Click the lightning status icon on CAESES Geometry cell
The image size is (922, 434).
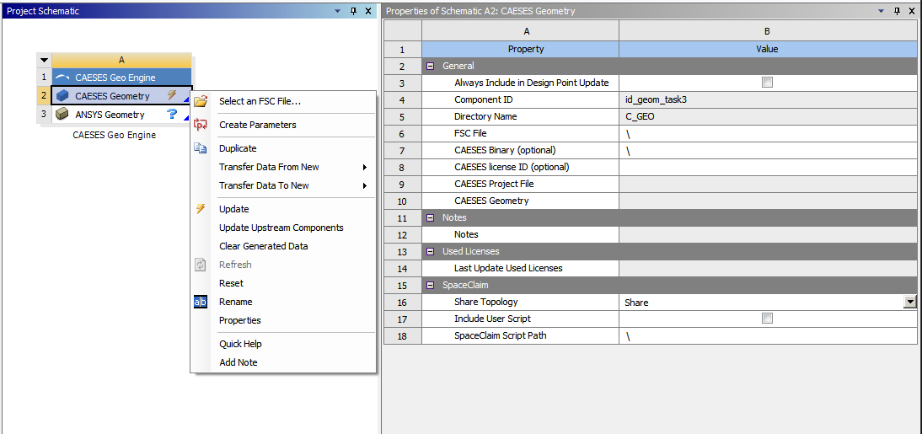[x=172, y=95]
